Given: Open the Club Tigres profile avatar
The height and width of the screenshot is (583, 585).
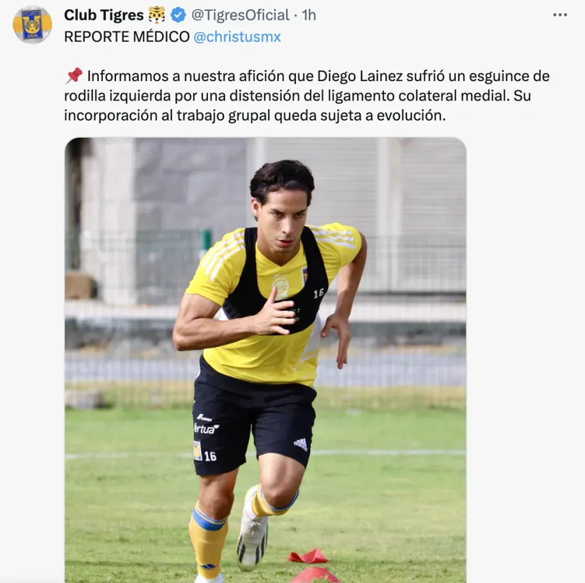Looking at the screenshot, I should pyautogui.click(x=33, y=24).
